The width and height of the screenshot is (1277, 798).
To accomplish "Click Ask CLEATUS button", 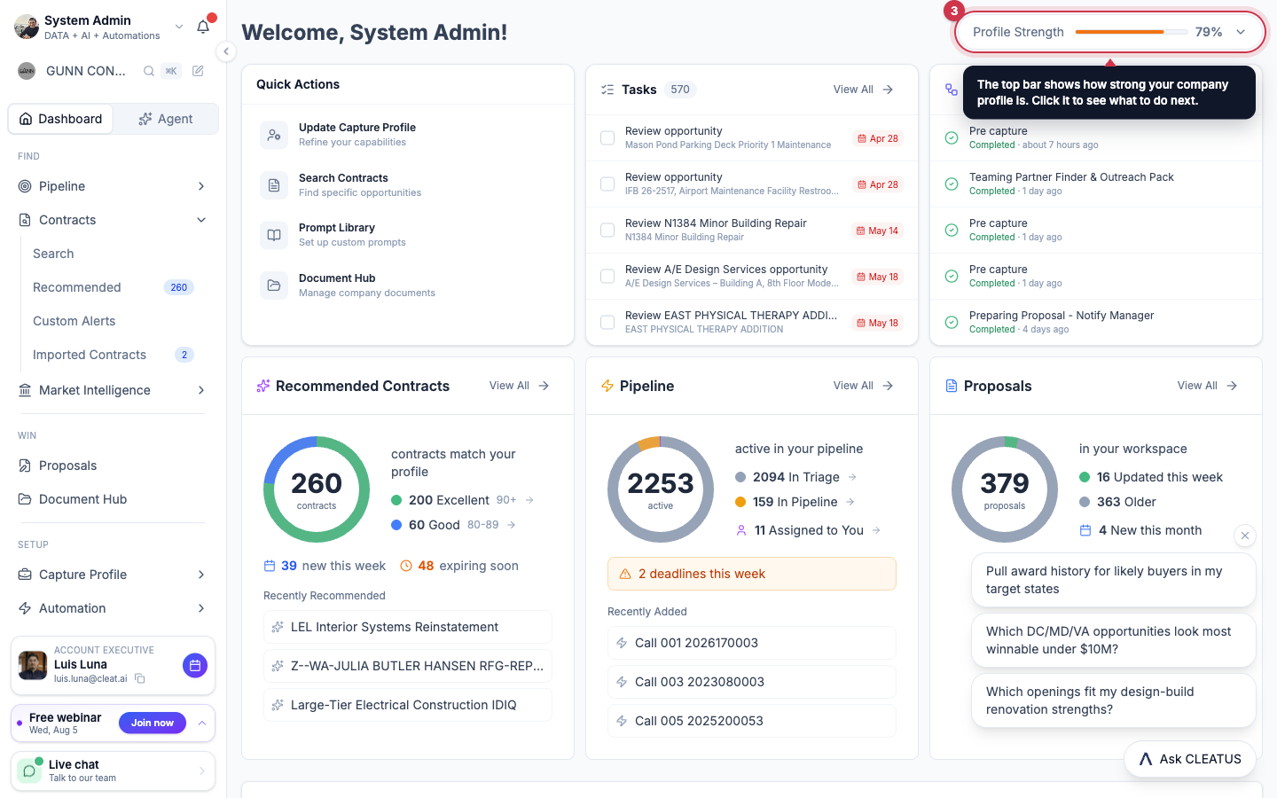I will [1190, 759].
